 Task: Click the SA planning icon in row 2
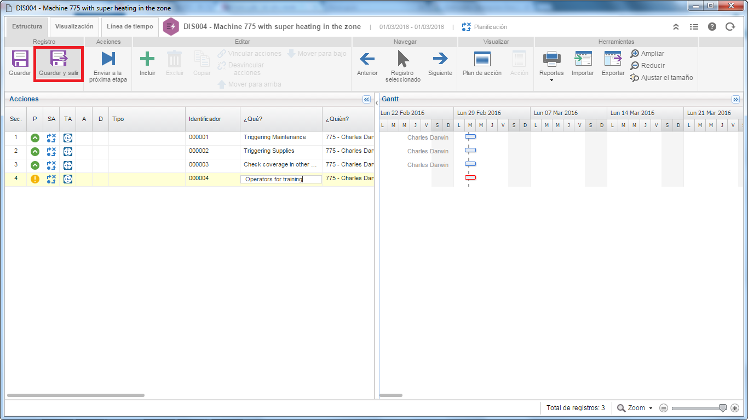(51, 152)
